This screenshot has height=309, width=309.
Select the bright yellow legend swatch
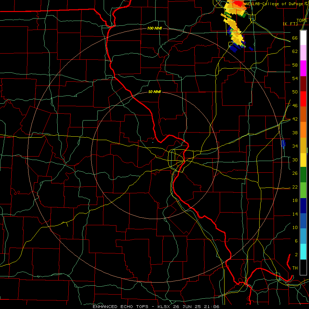click(303, 160)
